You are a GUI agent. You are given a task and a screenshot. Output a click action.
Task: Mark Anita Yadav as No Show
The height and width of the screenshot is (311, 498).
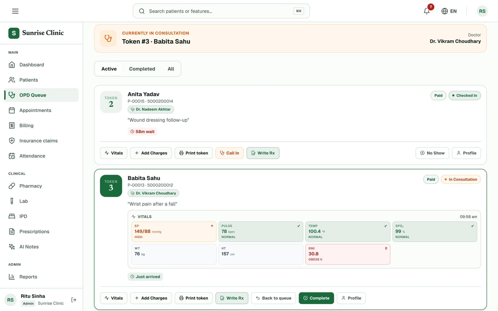(x=432, y=153)
